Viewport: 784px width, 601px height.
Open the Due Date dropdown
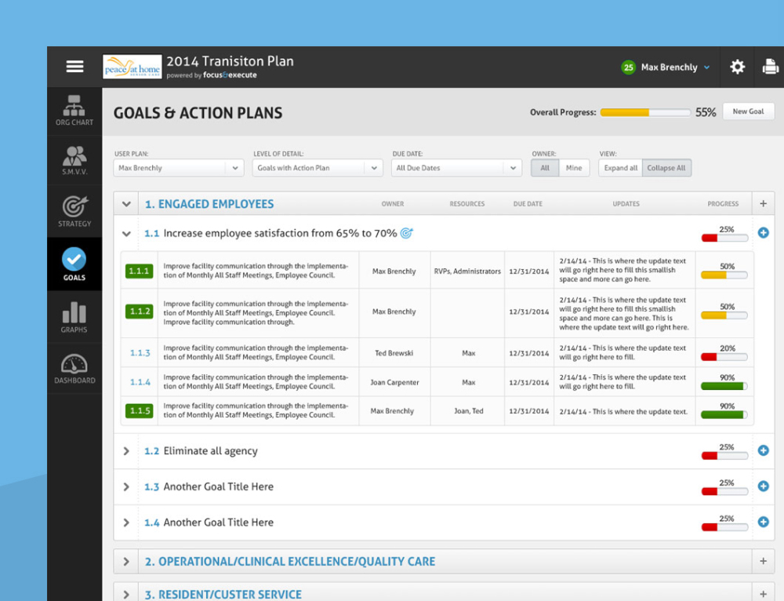point(456,168)
